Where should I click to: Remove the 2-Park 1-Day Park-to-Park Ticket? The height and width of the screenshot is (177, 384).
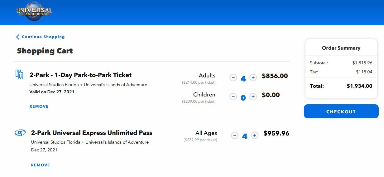tap(39, 106)
